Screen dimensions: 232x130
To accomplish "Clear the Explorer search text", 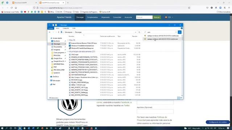I will click(176, 32).
